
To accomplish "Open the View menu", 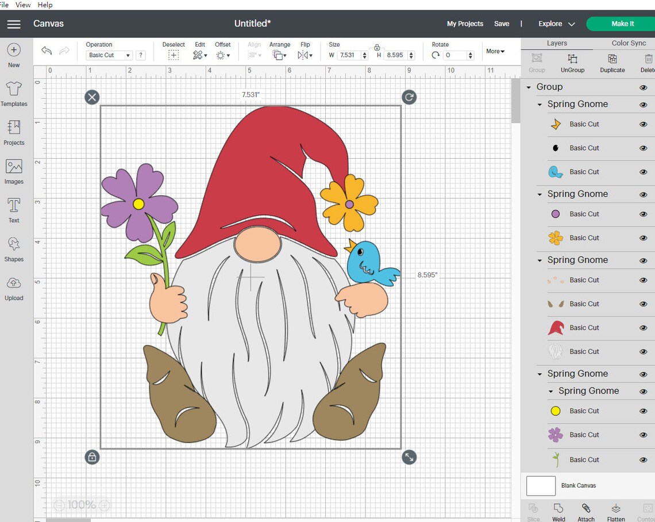I will (x=23, y=5).
